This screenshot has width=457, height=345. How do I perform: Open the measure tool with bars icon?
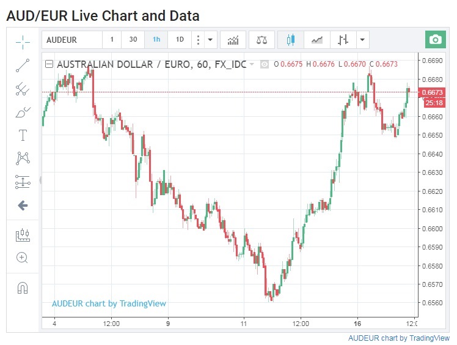(23, 234)
